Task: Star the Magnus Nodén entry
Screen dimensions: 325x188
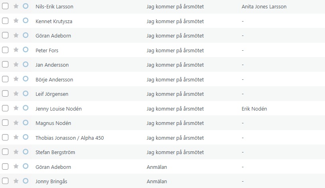Action: click(x=16, y=123)
